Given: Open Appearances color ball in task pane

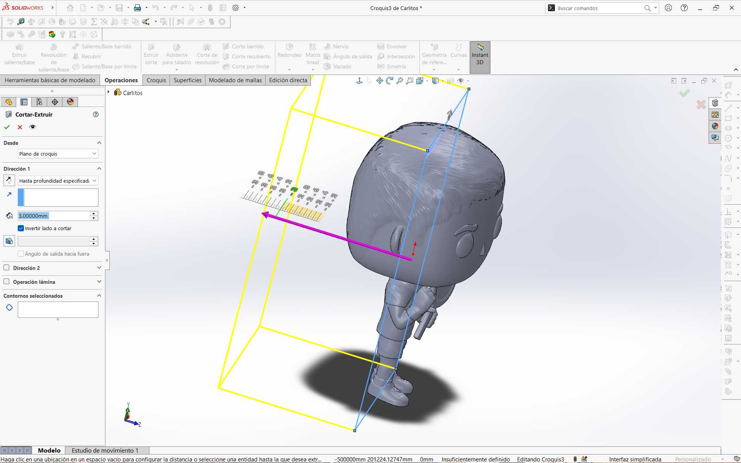Looking at the screenshot, I should (x=715, y=126).
